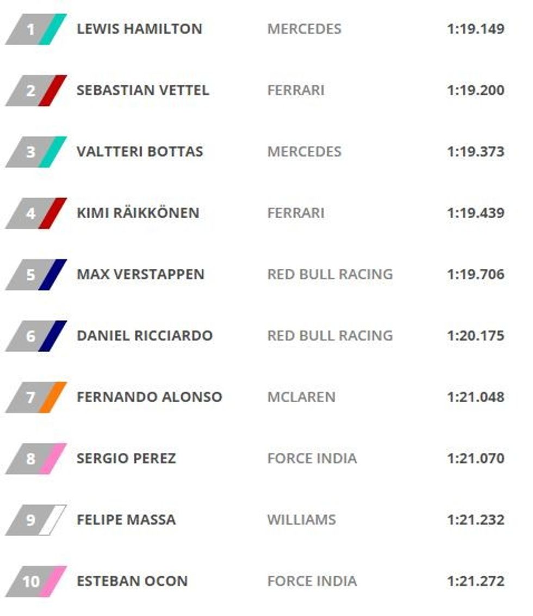533x616 pixels.
Task: Click the position 2 Ferrari badge
Action: tap(35, 90)
